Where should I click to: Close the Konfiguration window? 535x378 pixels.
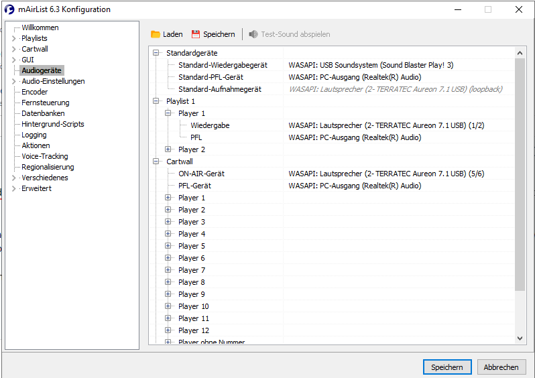(519, 9)
